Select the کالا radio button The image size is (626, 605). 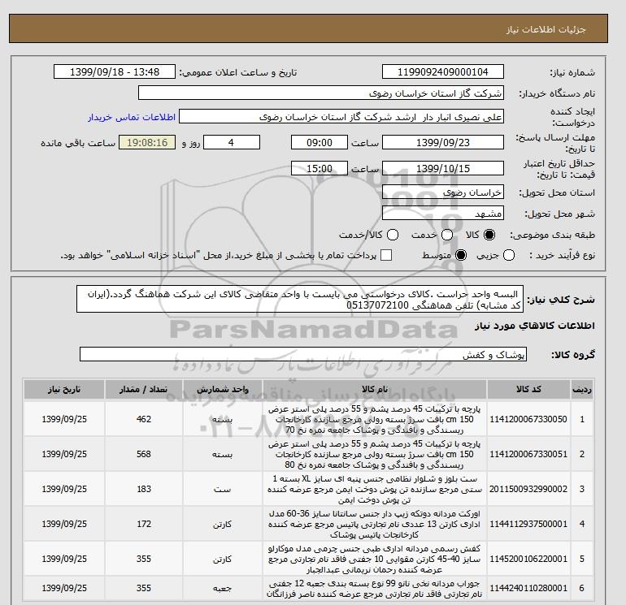(x=489, y=235)
